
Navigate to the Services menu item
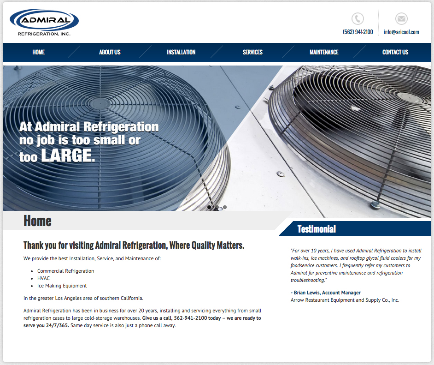pyautogui.click(x=252, y=52)
